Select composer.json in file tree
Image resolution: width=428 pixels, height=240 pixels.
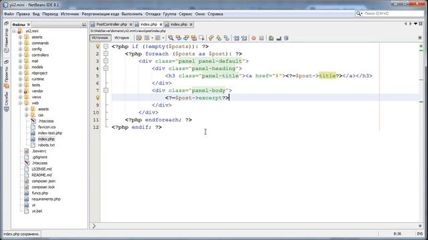tap(43, 181)
